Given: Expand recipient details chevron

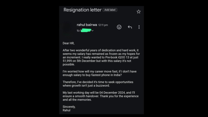Looking at the screenshot, I should pyautogui.click(x=92, y=31).
